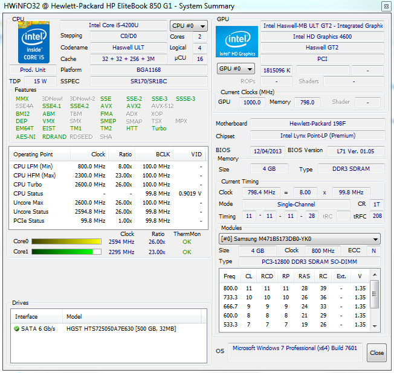The height and width of the screenshot is (373, 394).
Task: Click the OS field Microsoft Windows 7 Professional
Action: pos(295,352)
